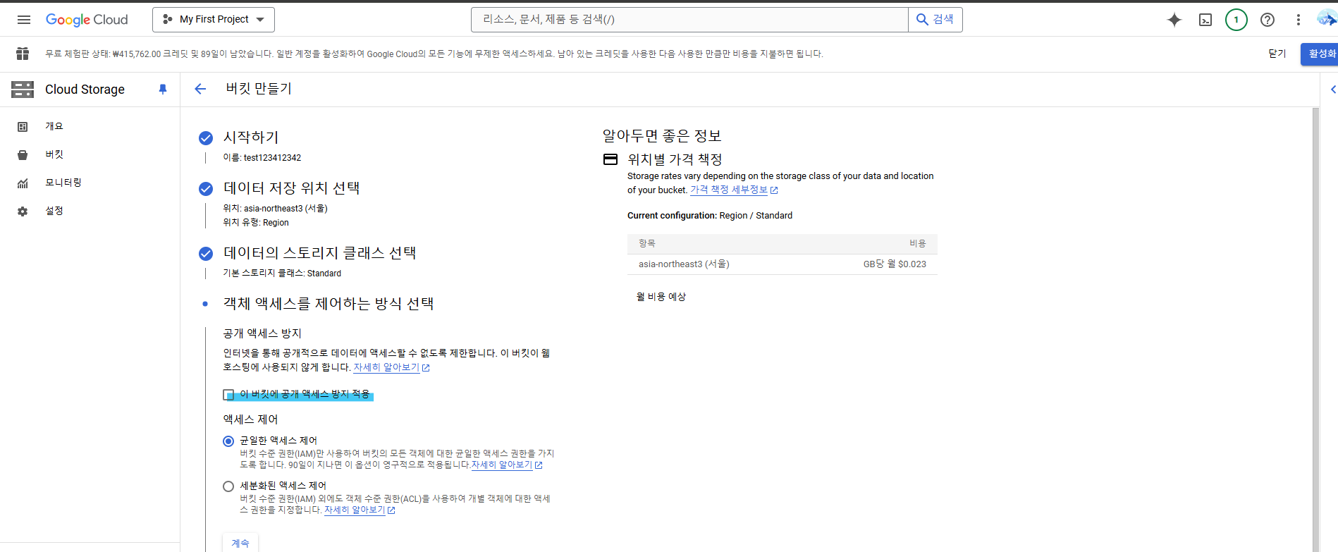Image resolution: width=1338 pixels, height=552 pixels.
Task: Click 기본 스토리지 클래스: Standard summary text
Action: [x=282, y=274]
